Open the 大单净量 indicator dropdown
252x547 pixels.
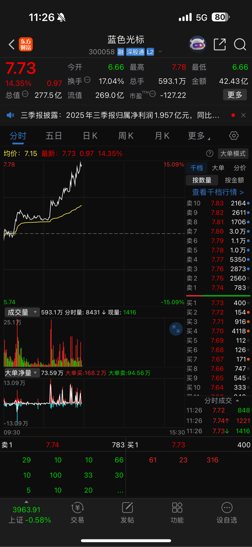pos(22,373)
